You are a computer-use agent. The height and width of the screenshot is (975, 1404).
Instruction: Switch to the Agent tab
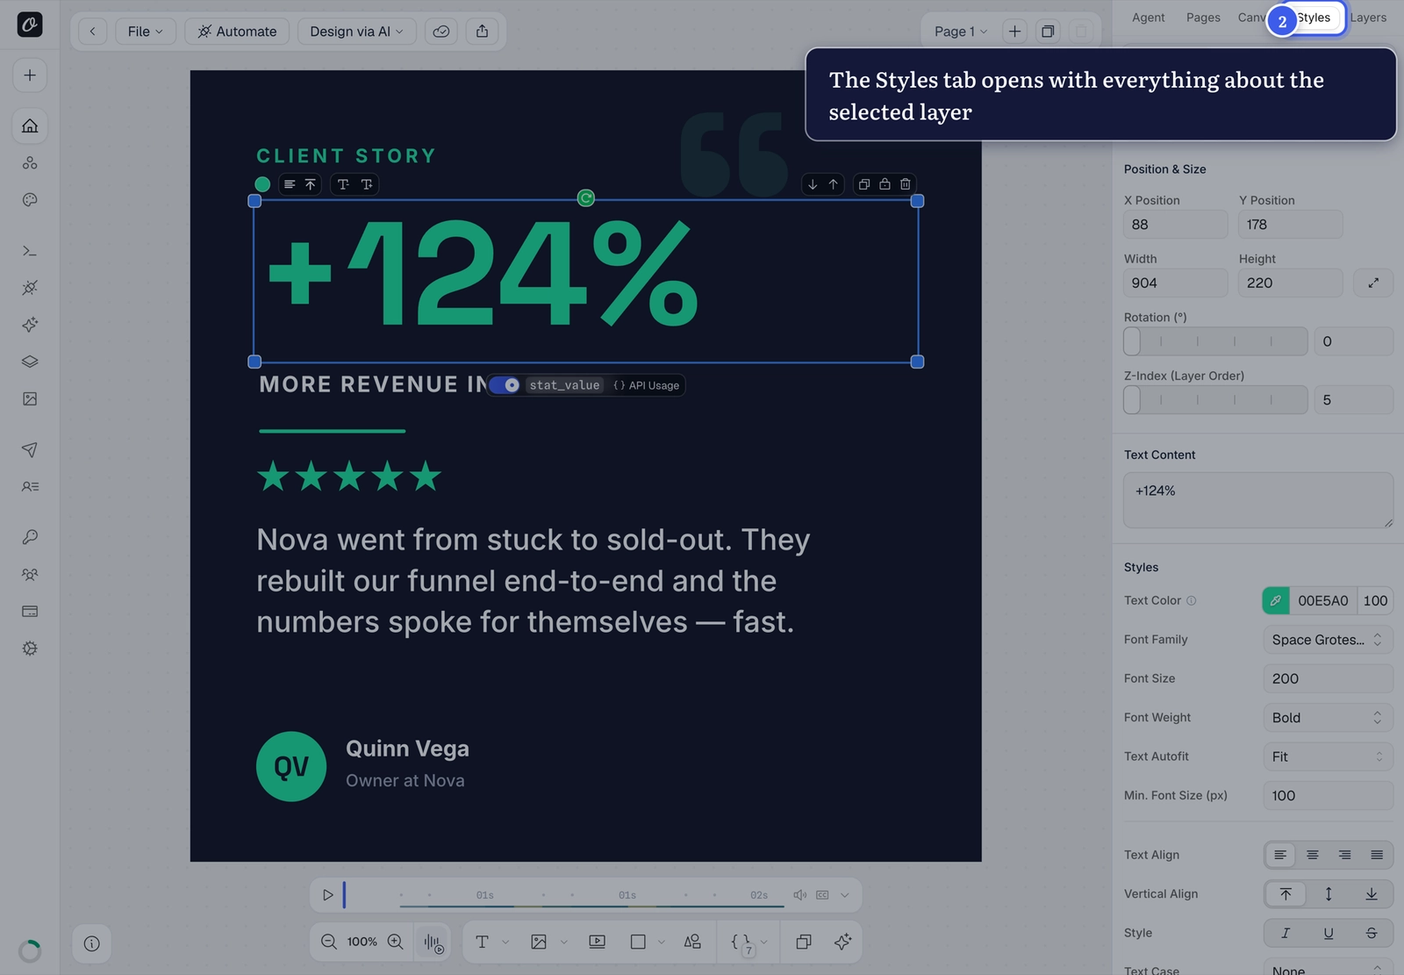1148,18
